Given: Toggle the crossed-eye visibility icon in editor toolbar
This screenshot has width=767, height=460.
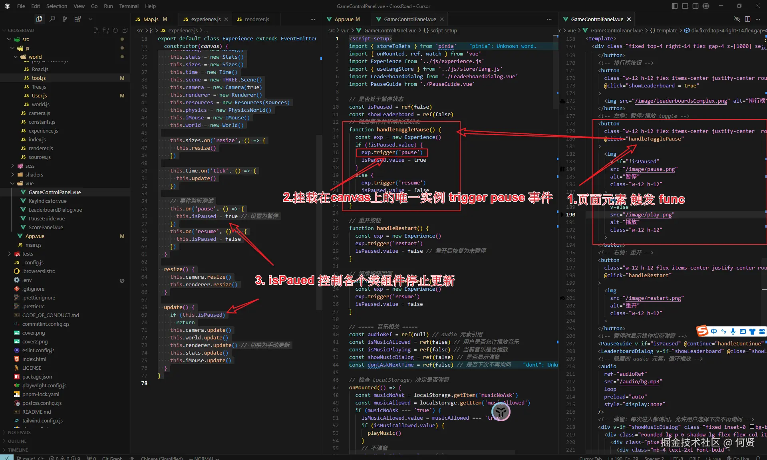Looking at the screenshot, I should (737, 19).
